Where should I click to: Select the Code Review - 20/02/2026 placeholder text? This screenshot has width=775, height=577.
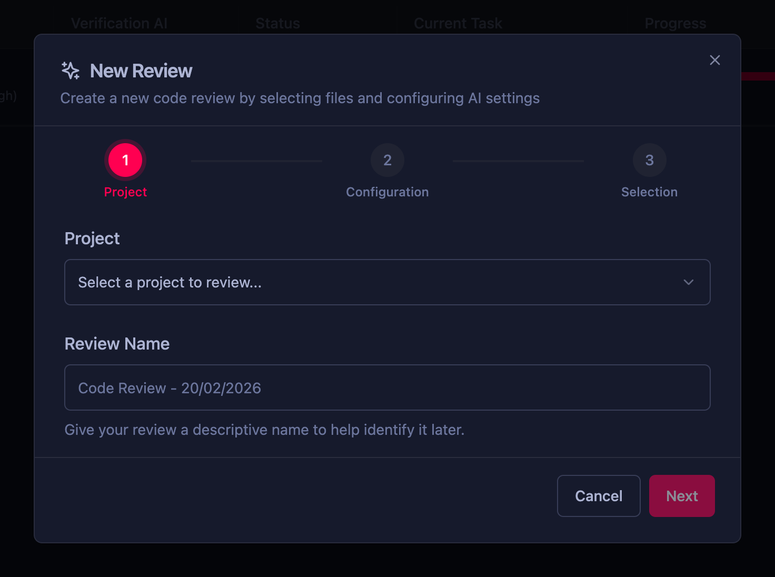(169, 387)
